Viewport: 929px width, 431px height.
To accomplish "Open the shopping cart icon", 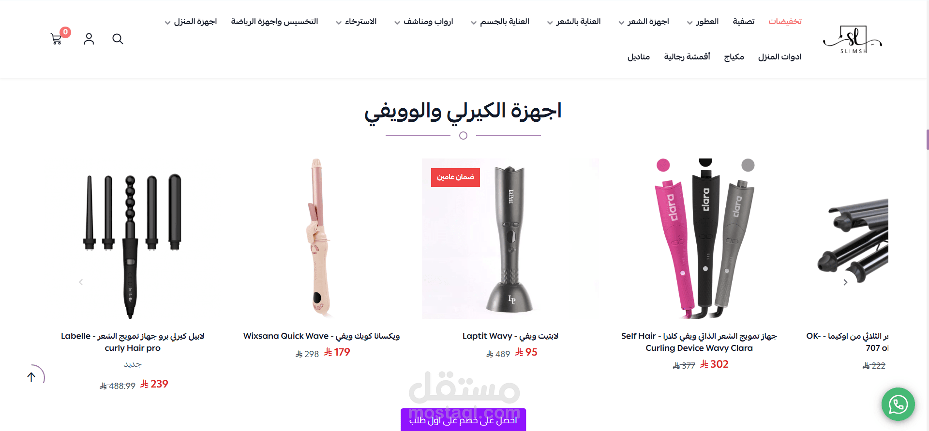I will (57, 39).
